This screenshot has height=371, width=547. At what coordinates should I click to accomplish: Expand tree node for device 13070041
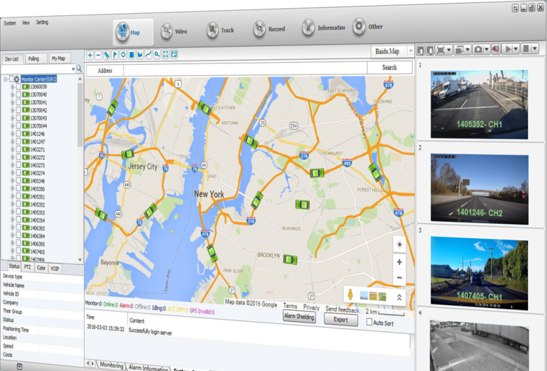point(13,102)
